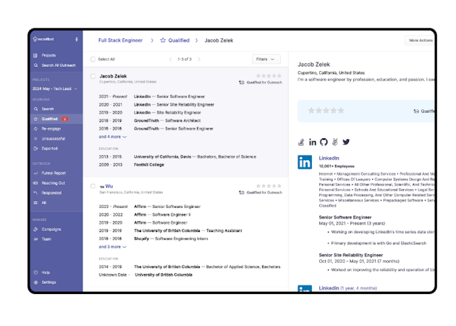456x326 pixels.
Task: Click the Settings gear icon
Action: (x=35, y=283)
